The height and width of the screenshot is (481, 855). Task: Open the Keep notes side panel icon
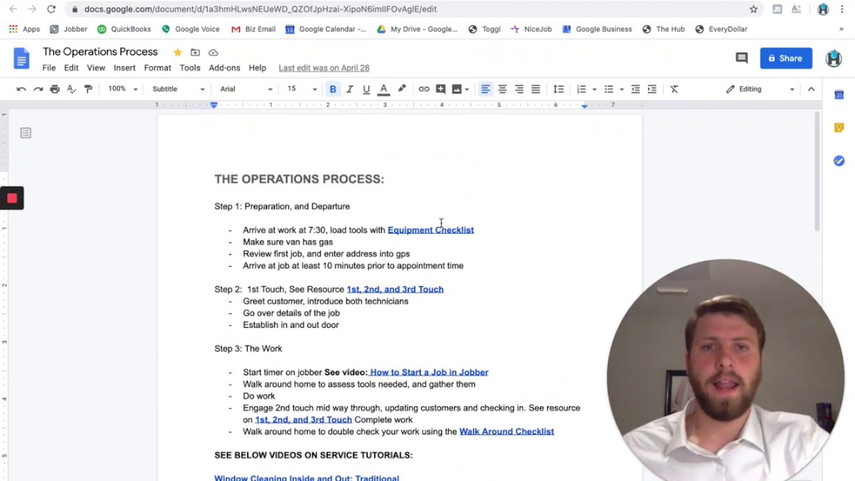[x=839, y=128]
